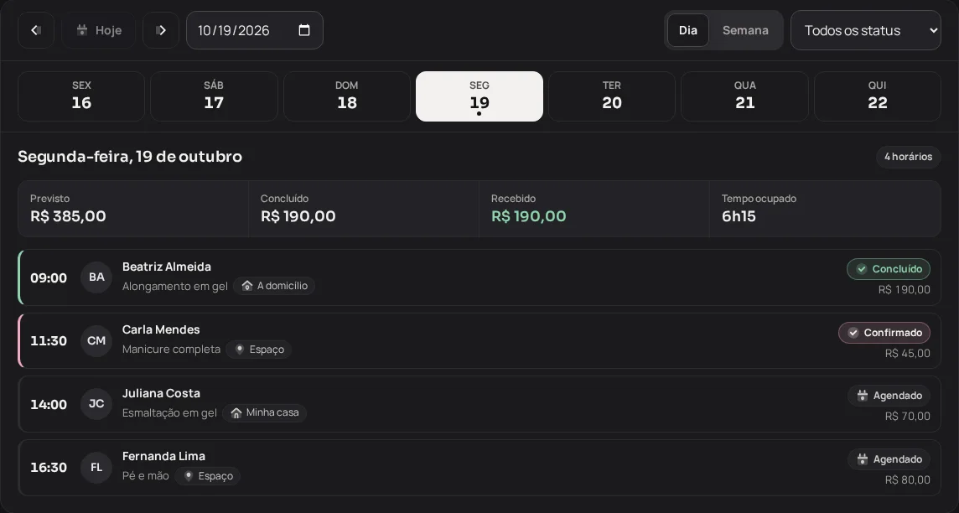
Task: Click FL avatar for Fernanda Lima
Action: (96, 467)
